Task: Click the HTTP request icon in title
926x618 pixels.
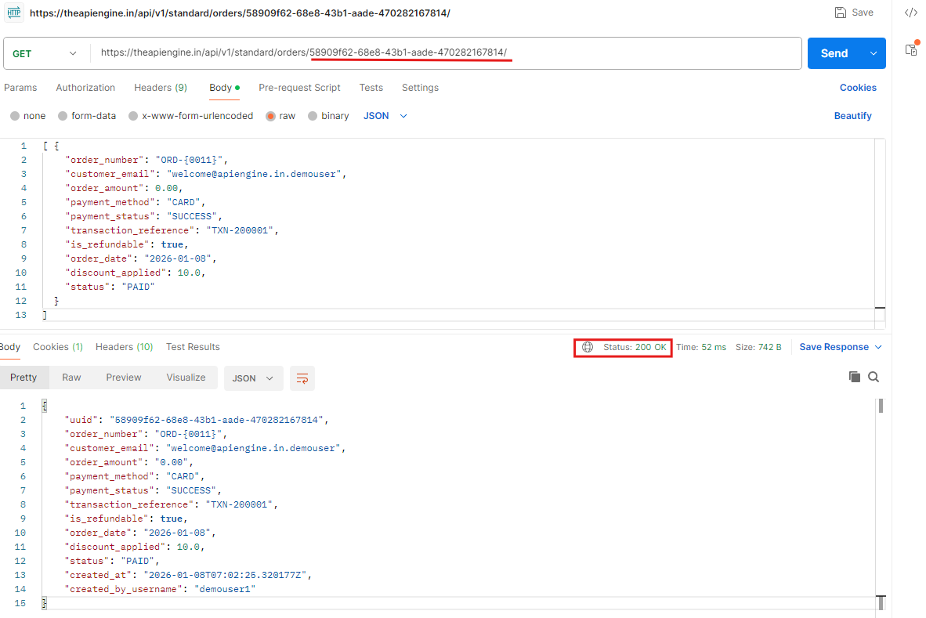Action: click(x=14, y=13)
